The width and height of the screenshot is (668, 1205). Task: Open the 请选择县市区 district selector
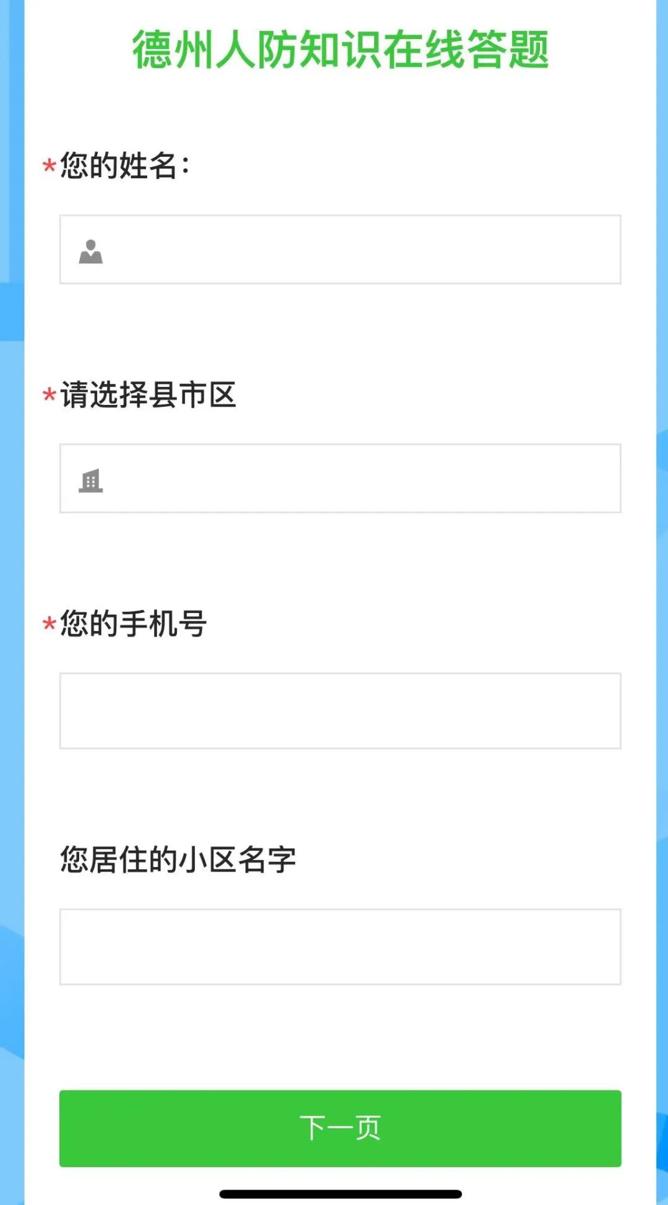point(340,478)
